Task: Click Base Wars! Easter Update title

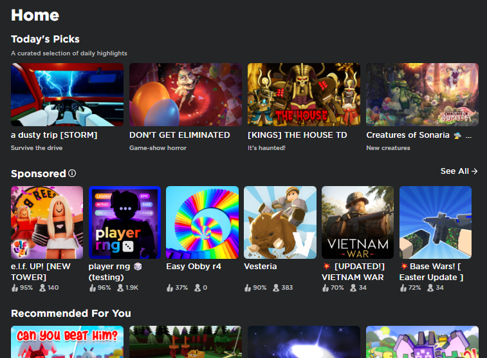Action: click(431, 272)
